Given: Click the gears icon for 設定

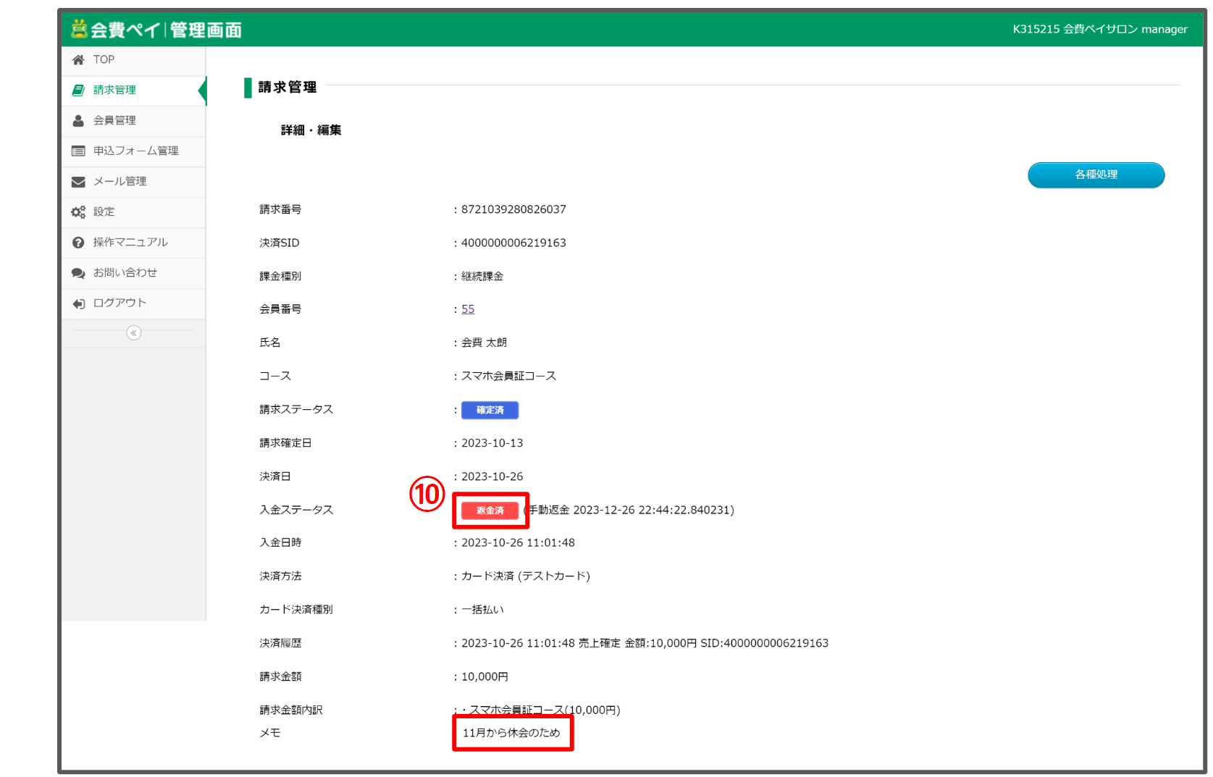Looking at the screenshot, I should pyautogui.click(x=78, y=212).
